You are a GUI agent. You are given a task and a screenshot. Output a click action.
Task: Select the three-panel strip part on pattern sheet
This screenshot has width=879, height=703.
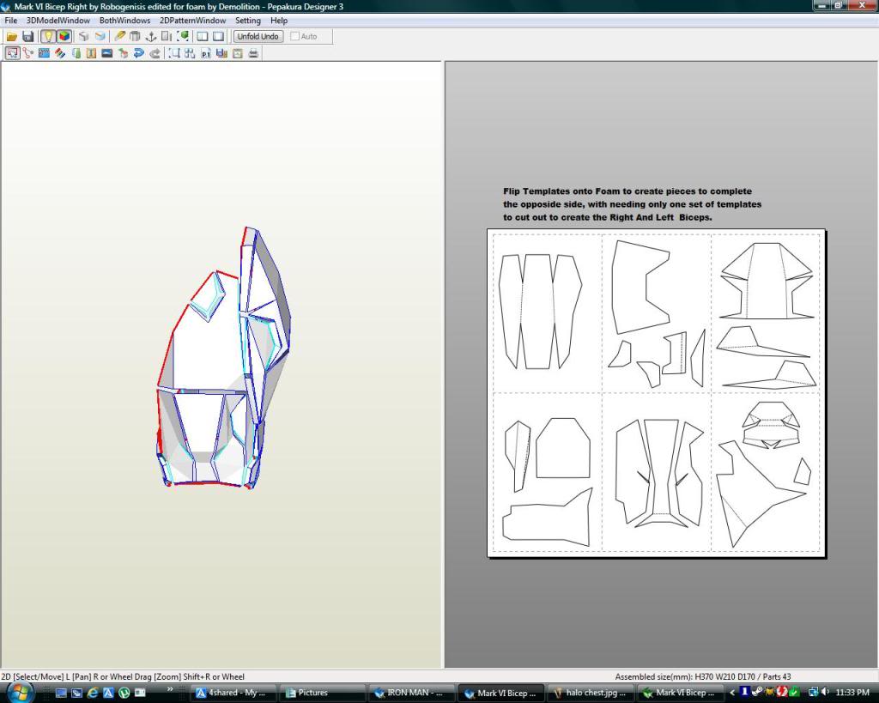tap(540, 312)
